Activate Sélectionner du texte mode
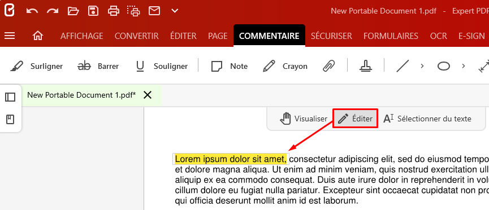 427,119
